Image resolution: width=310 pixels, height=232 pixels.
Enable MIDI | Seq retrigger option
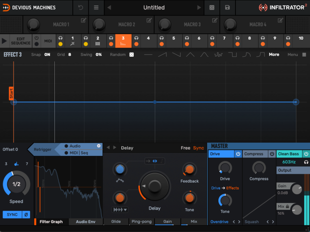pyautogui.click(x=66, y=153)
